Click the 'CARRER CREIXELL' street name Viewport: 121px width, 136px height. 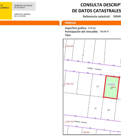[81, 122]
